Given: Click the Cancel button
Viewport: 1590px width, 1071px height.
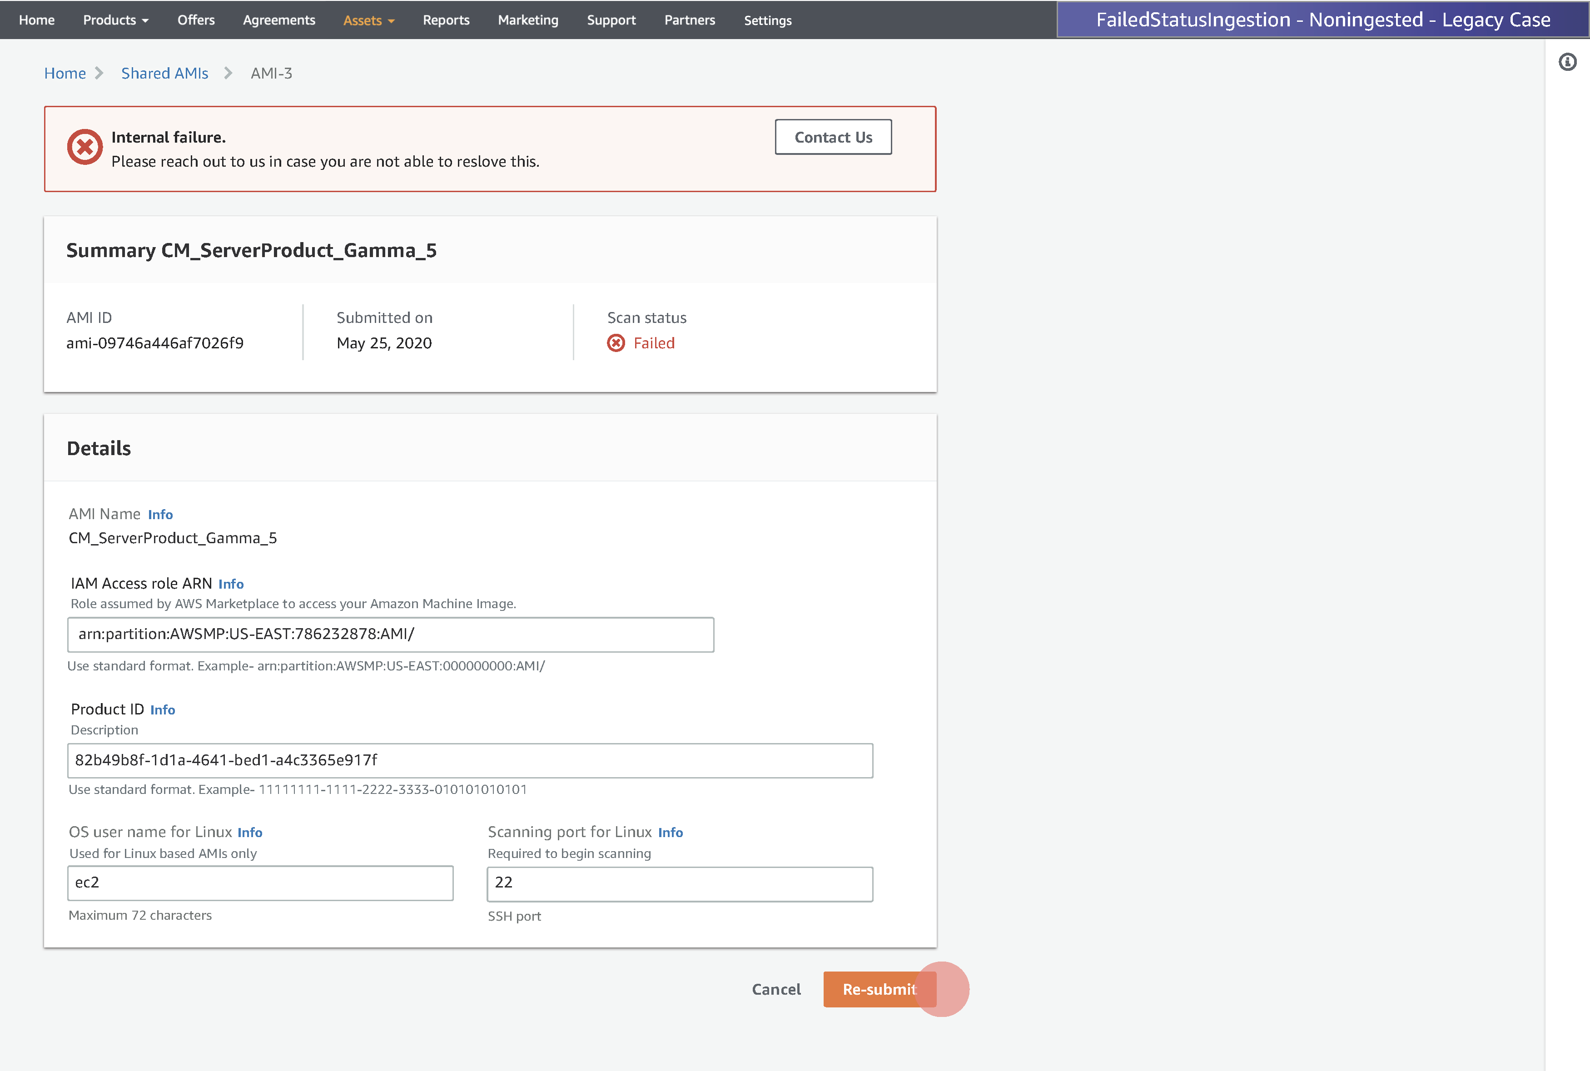Looking at the screenshot, I should 776,989.
